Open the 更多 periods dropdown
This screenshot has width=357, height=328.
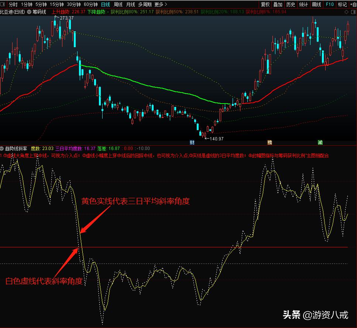pos(159,4)
